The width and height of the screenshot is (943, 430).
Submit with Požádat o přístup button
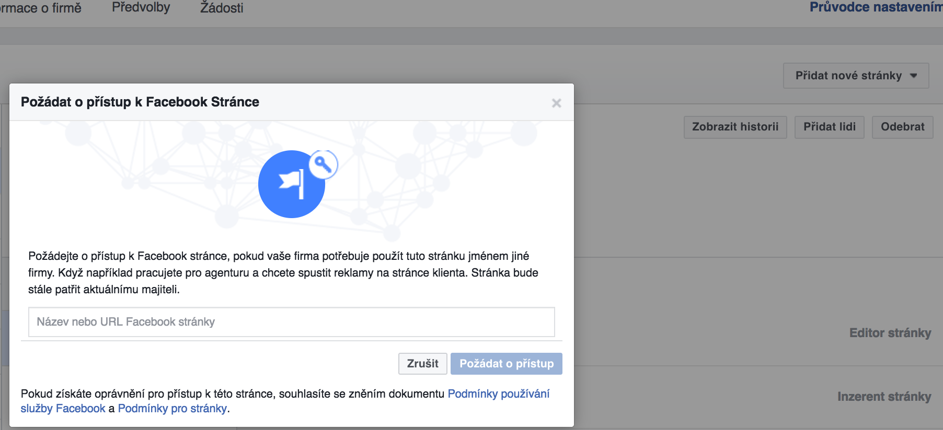coord(506,364)
